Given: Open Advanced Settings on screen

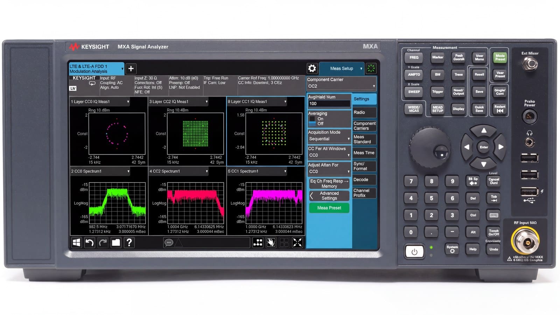Looking at the screenshot, I should pyautogui.click(x=329, y=196).
